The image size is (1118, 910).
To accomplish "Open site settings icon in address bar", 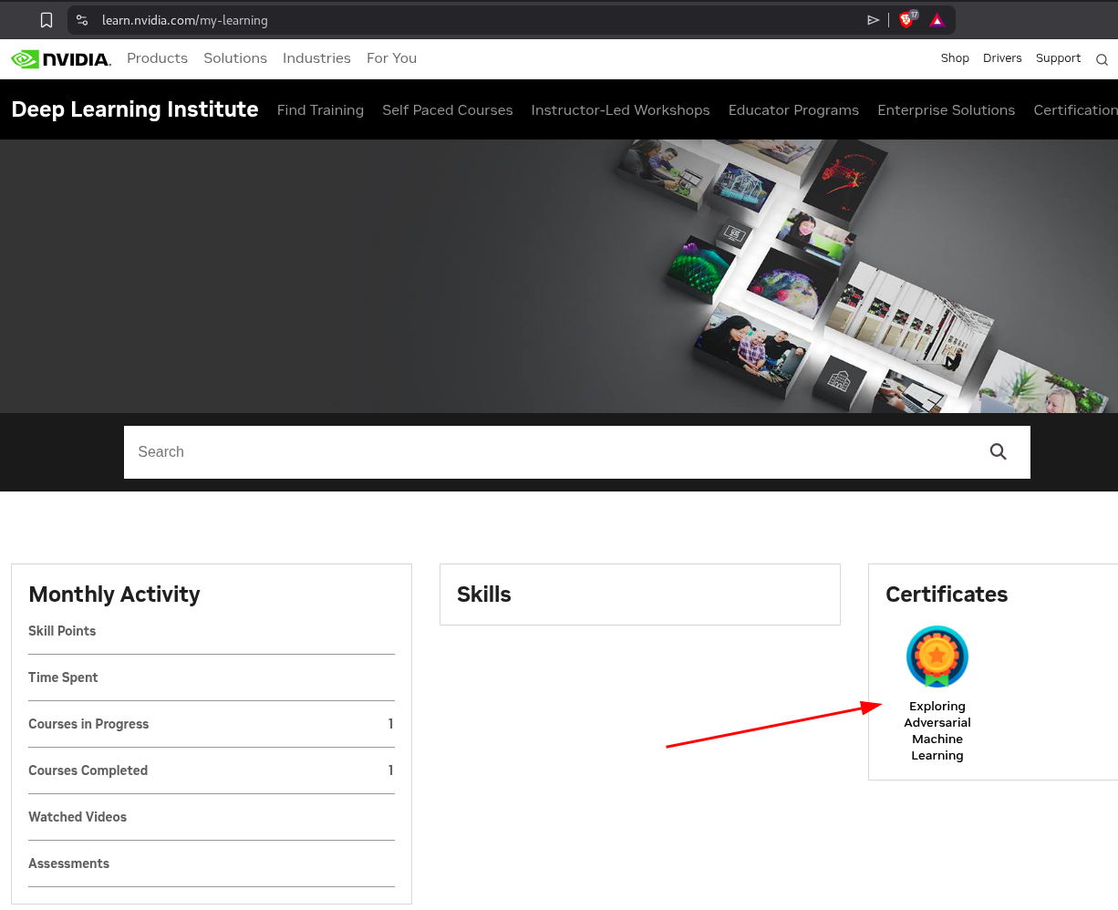I will click(x=82, y=20).
